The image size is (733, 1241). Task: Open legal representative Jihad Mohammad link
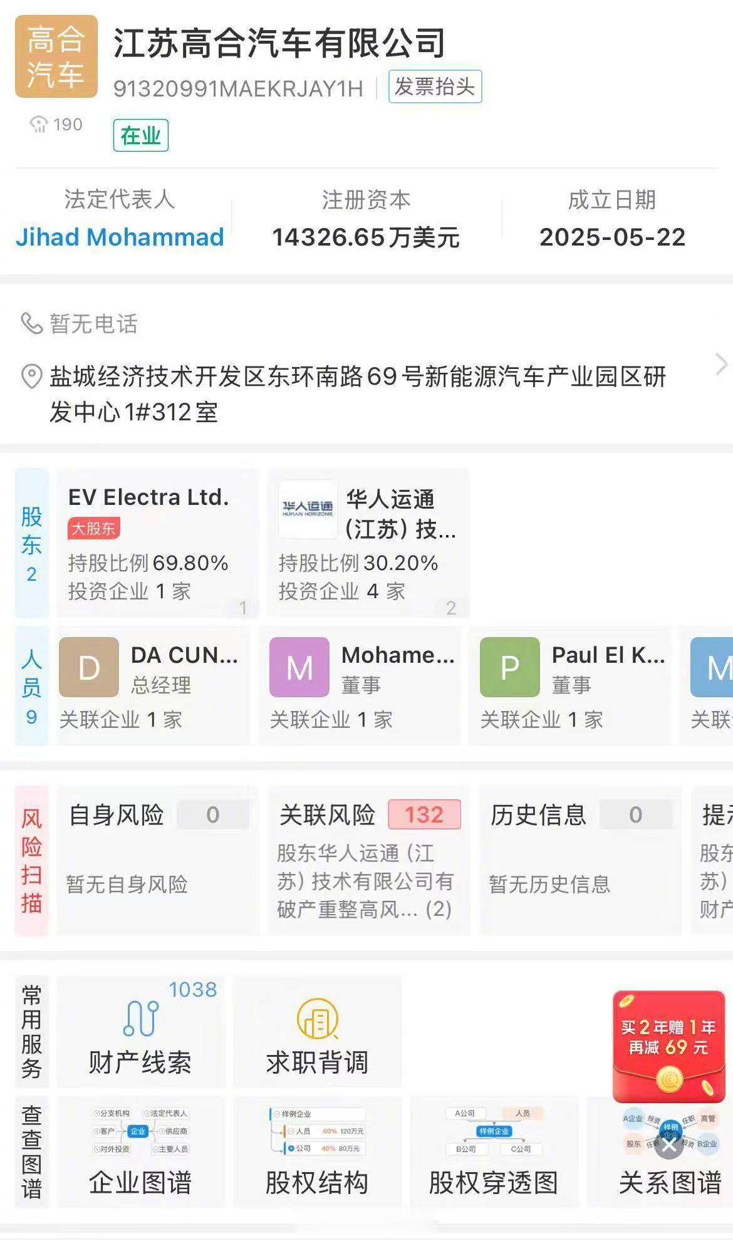(x=120, y=237)
